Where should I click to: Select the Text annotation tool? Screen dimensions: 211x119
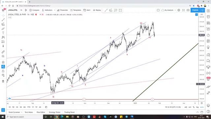(x=3, y=33)
